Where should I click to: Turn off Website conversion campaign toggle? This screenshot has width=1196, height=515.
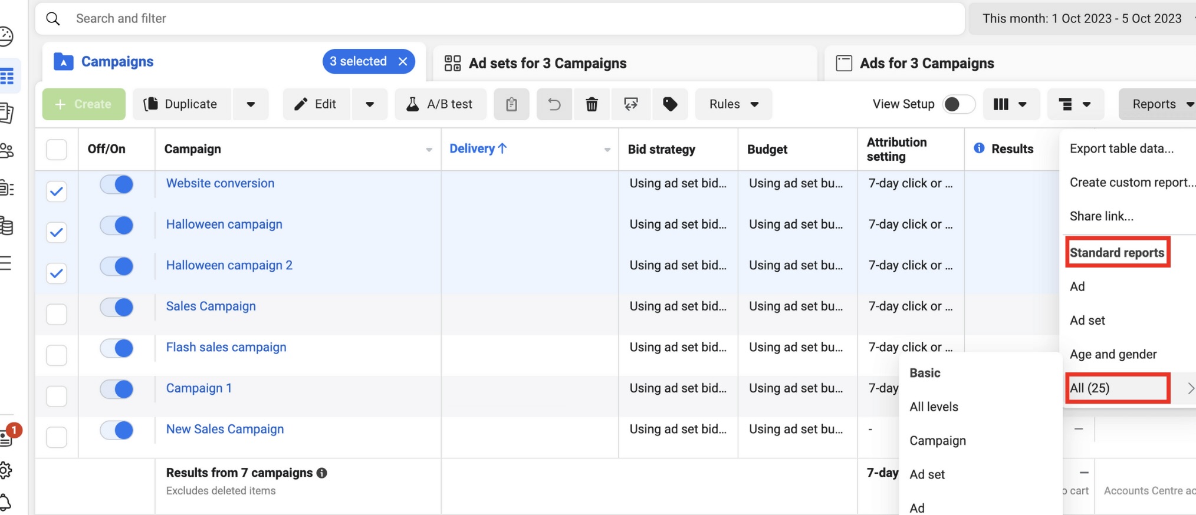tap(117, 184)
